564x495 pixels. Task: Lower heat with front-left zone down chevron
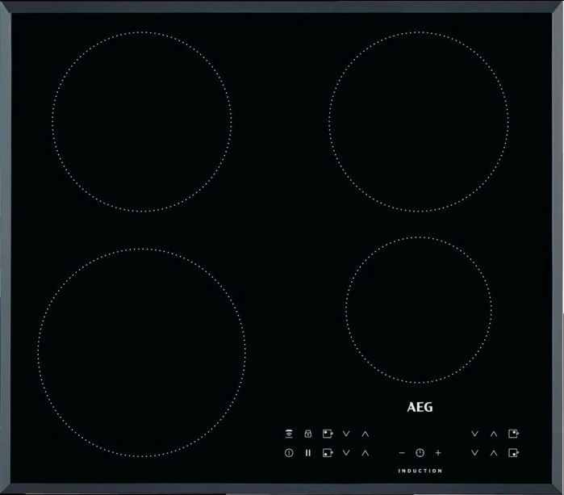click(x=346, y=453)
